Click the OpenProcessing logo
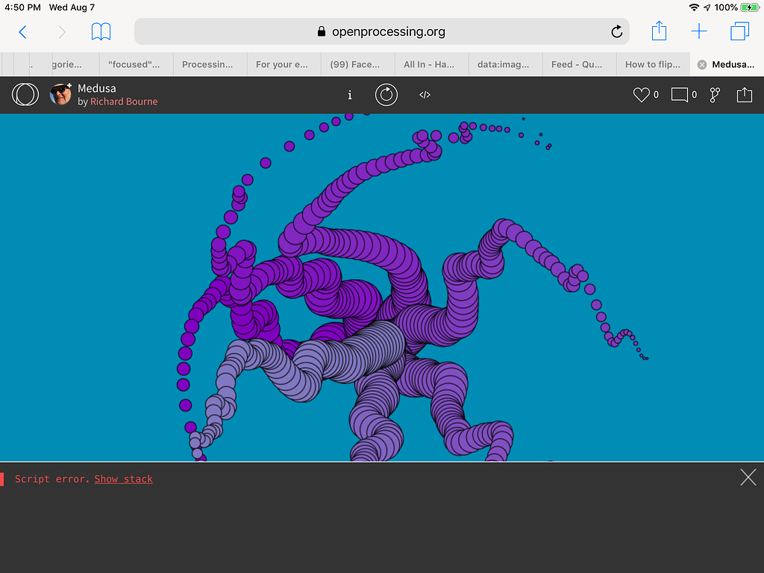Screen dimensions: 764x573 tap(25, 95)
